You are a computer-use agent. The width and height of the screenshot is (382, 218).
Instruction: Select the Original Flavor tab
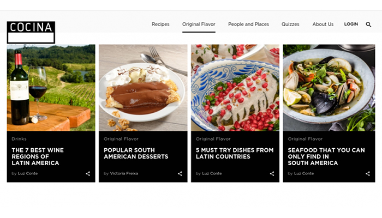click(x=199, y=25)
